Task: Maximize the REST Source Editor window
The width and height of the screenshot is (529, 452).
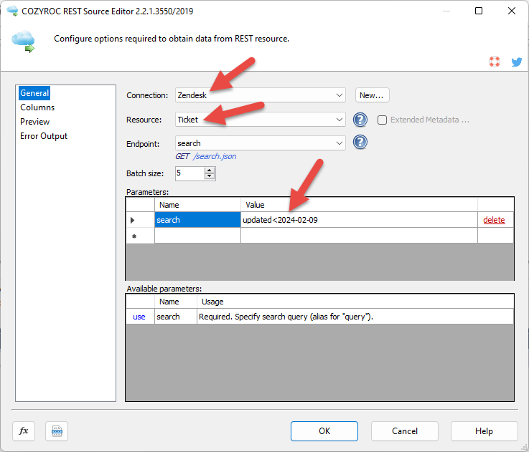Action: click(x=478, y=11)
